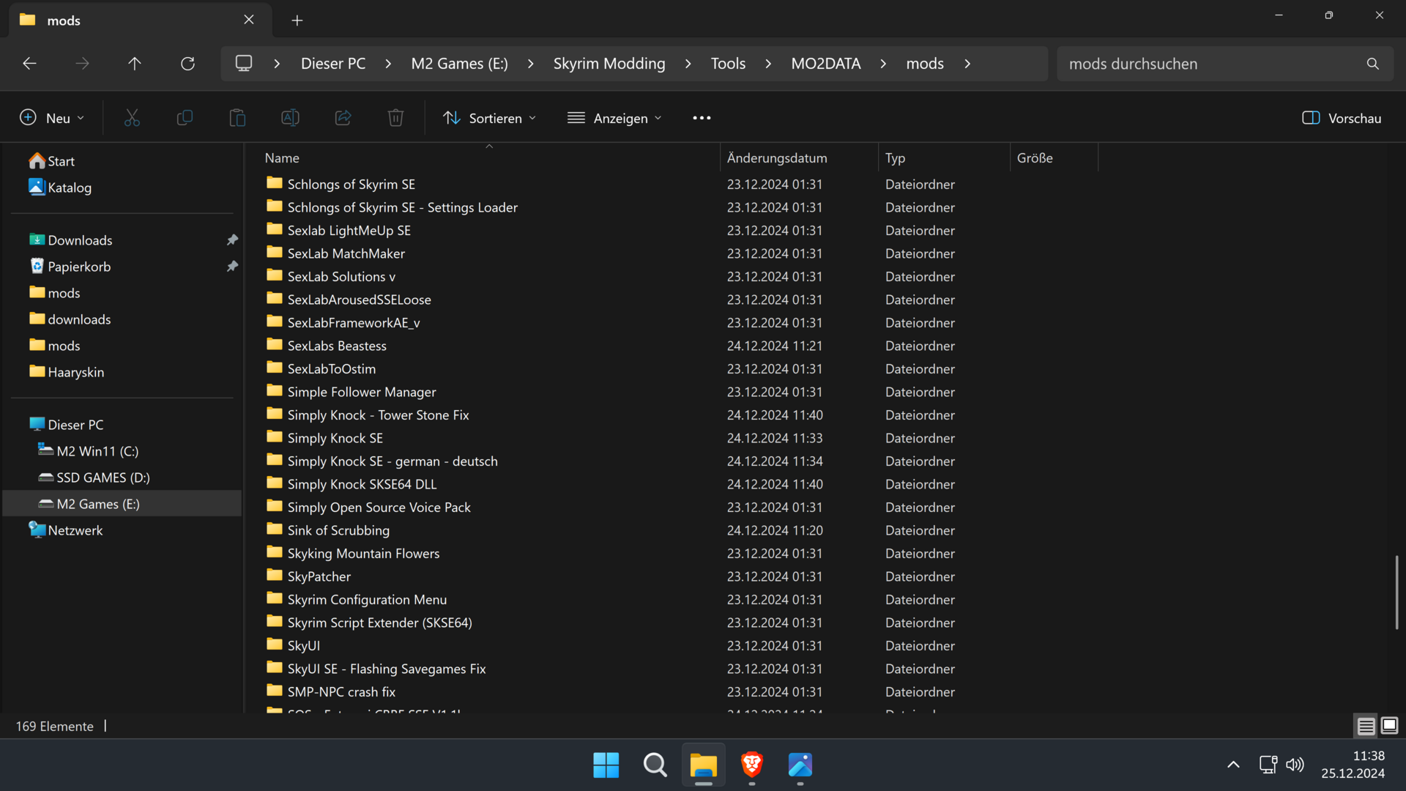Open the volume control in tray
The width and height of the screenshot is (1406, 791).
click(x=1295, y=765)
